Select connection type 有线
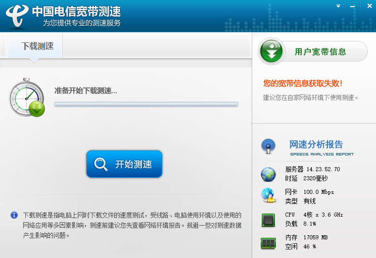This screenshot has height=258, width=376. tap(309, 201)
